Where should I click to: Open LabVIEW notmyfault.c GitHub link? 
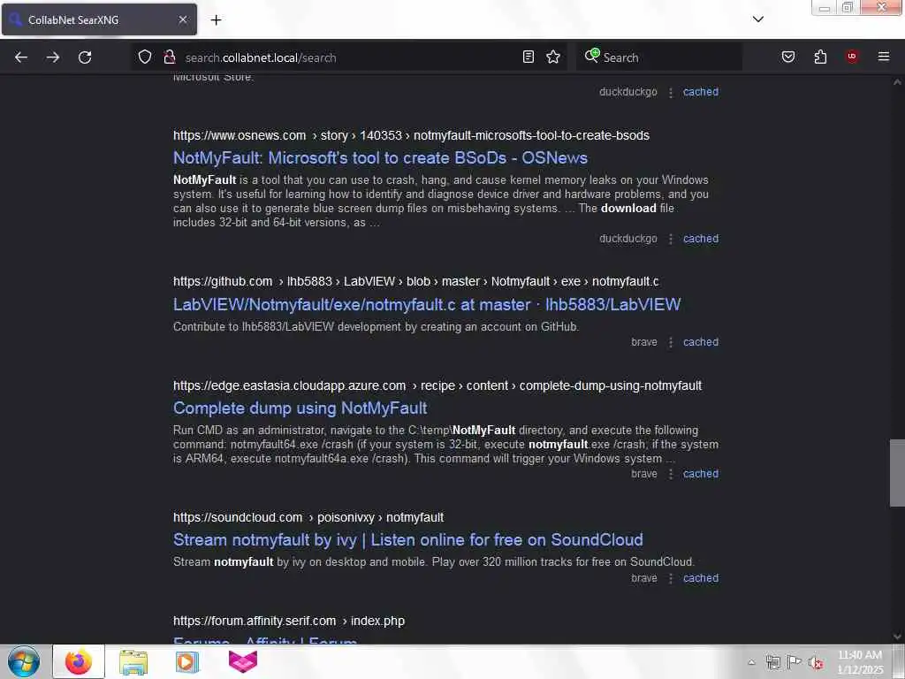pos(427,304)
